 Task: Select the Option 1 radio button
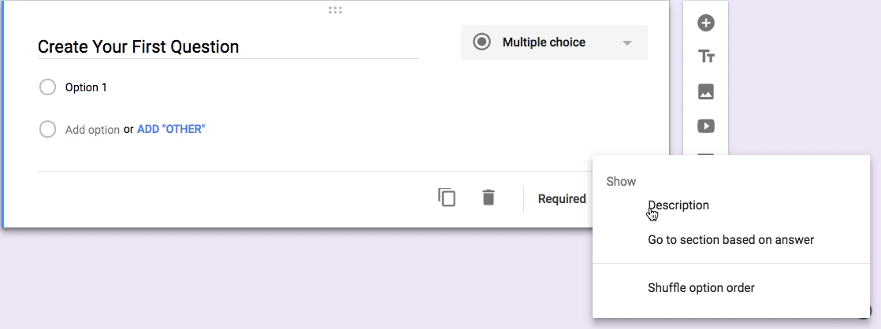[x=47, y=87]
